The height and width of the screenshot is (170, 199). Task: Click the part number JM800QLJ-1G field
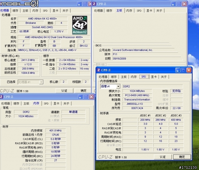(137, 104)
